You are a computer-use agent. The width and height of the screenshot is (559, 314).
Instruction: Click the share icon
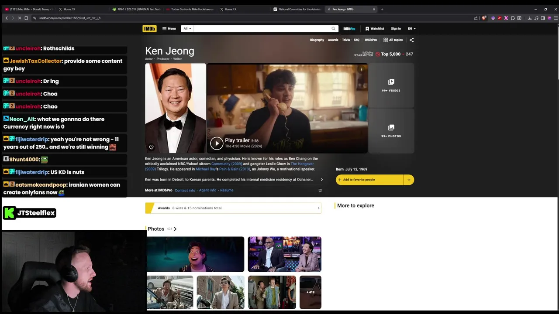[x=411, y=40]
